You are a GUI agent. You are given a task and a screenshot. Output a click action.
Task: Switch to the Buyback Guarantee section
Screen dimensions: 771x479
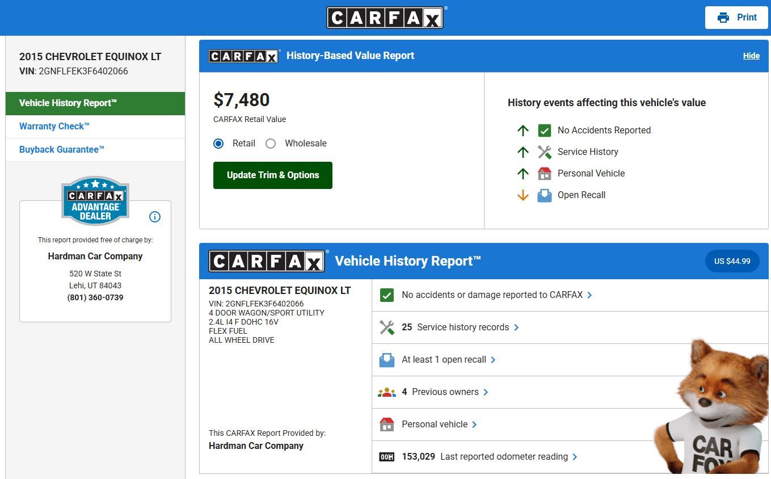click(x=62, y=150)
